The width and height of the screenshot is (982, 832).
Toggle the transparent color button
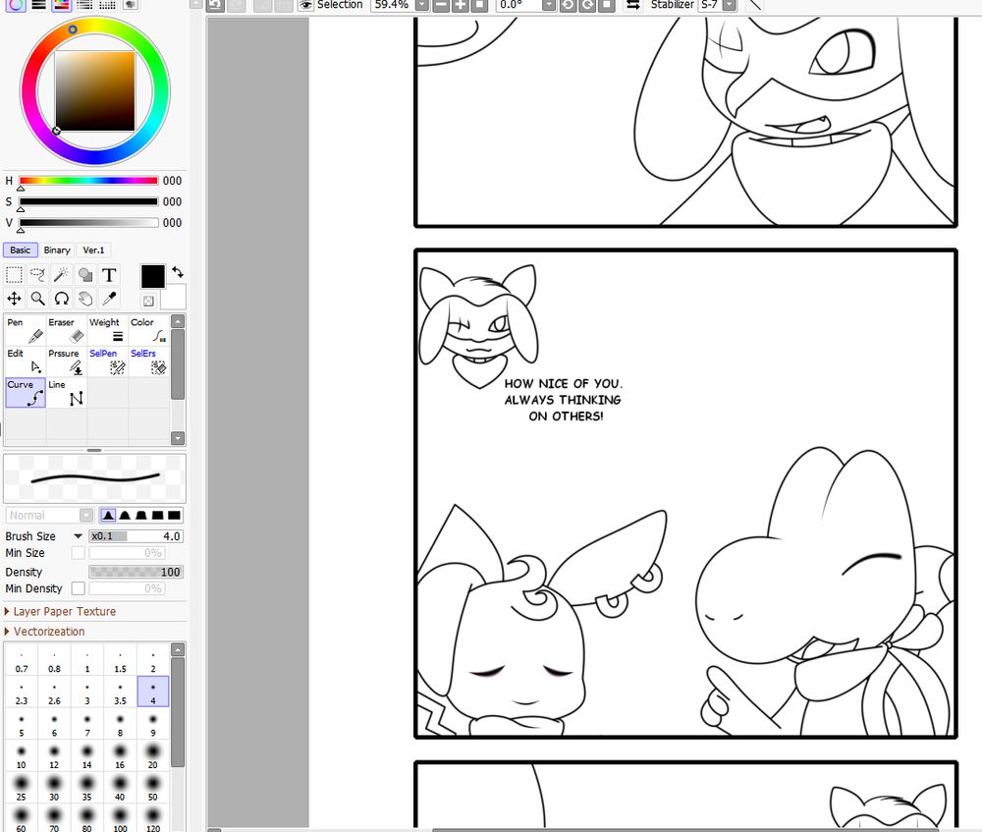point(148,302)
